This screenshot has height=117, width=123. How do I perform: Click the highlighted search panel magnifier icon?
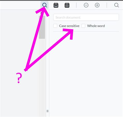click(45, 5)
